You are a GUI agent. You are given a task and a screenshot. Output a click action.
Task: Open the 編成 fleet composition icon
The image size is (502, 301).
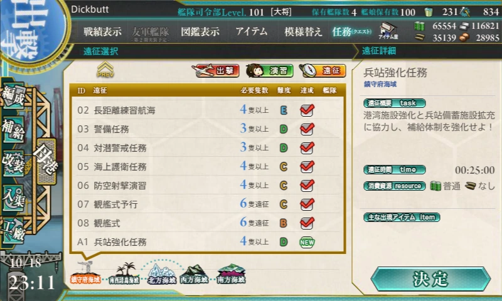pos(13,97)
